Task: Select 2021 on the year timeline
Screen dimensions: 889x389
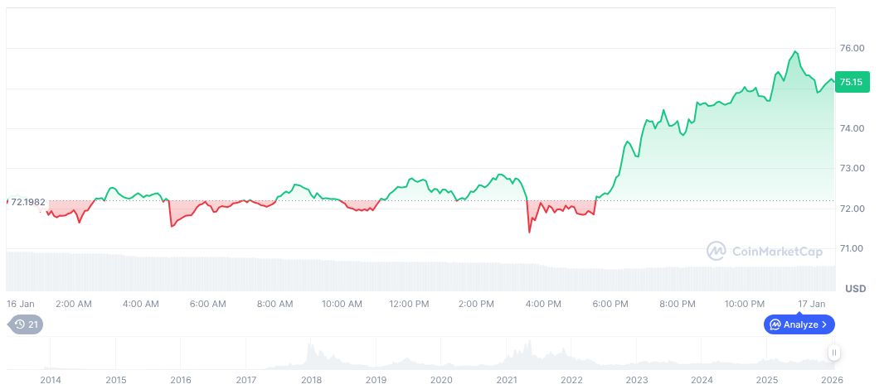Action: [507, 380]
